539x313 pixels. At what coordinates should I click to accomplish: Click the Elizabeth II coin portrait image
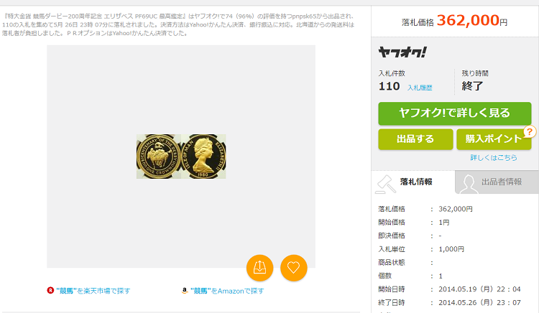click(x=203, y=156)
